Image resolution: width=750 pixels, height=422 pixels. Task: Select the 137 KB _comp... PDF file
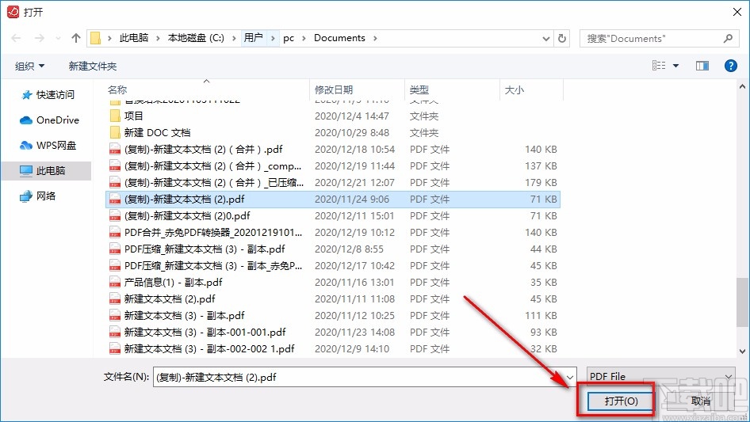click(x=332, y=165)
